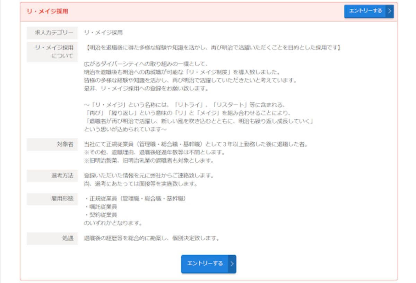This screenshot has height=283, width=416.
Task: Click the chevron arrow on the top entry button
Action: (x=390, y=11)
